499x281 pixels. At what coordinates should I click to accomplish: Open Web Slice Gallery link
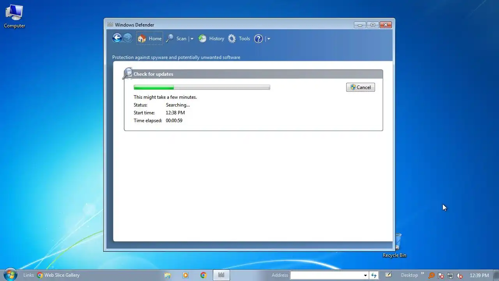tap(58, 275)
